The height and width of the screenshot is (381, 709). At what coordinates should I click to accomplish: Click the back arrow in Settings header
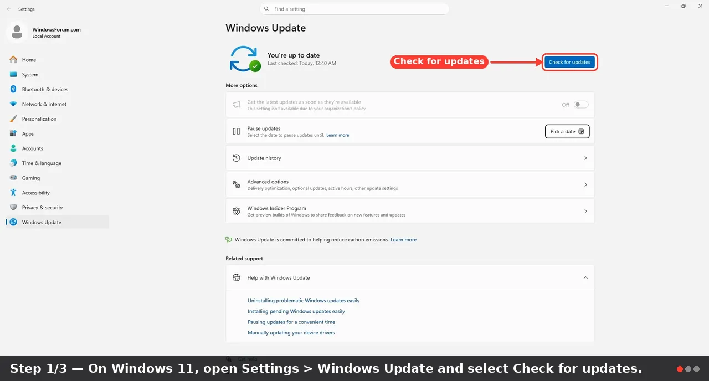(x=8, y=9)
